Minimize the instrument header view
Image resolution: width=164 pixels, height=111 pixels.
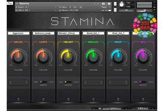coord(154,5)
